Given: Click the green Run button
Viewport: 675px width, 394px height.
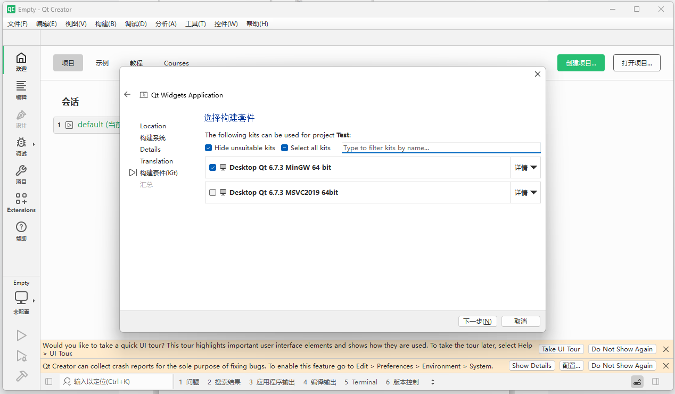Looking at the screenshot, I should [x=21, y=335].
